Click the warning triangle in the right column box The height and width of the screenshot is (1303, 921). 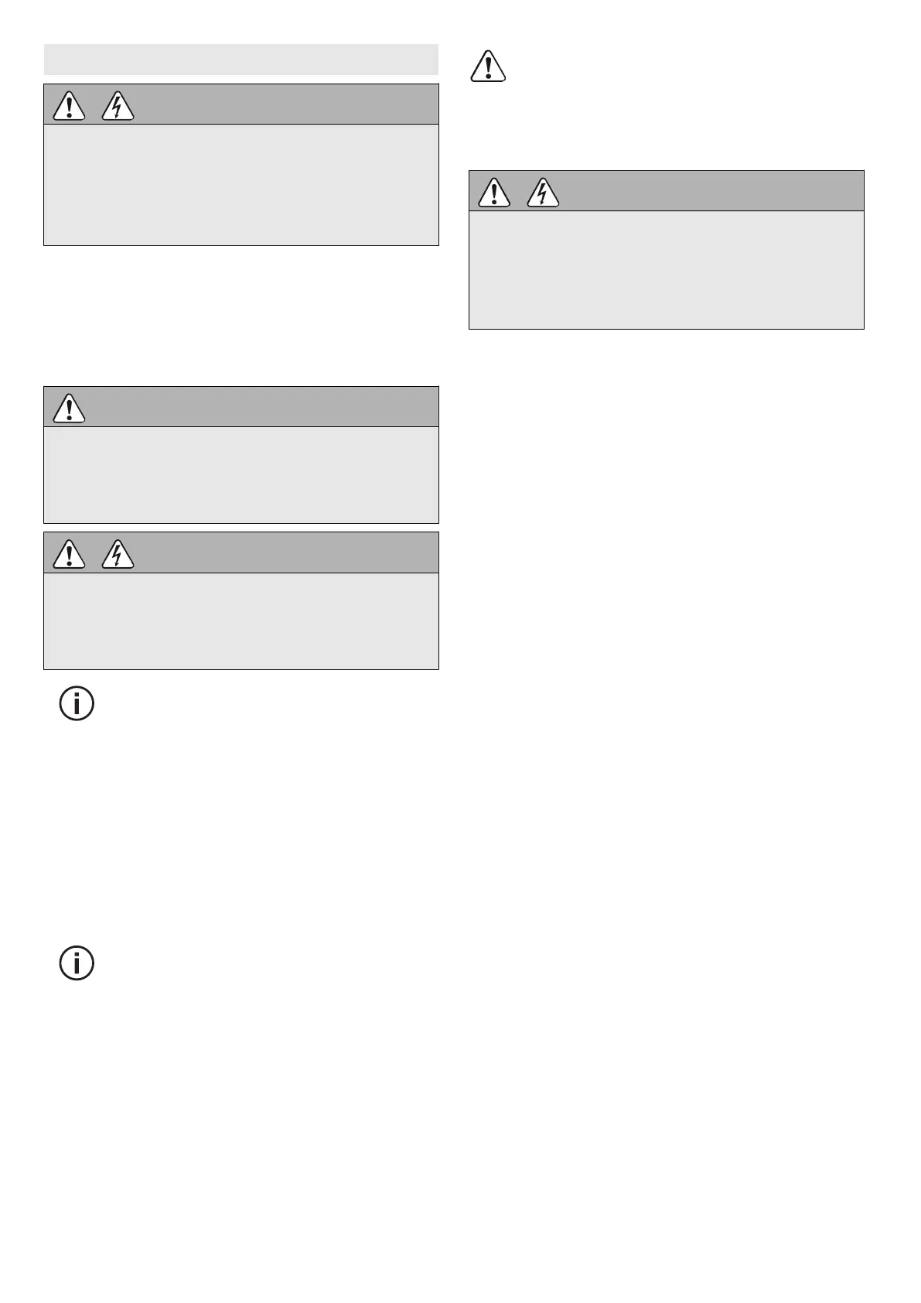click(494, 193)
